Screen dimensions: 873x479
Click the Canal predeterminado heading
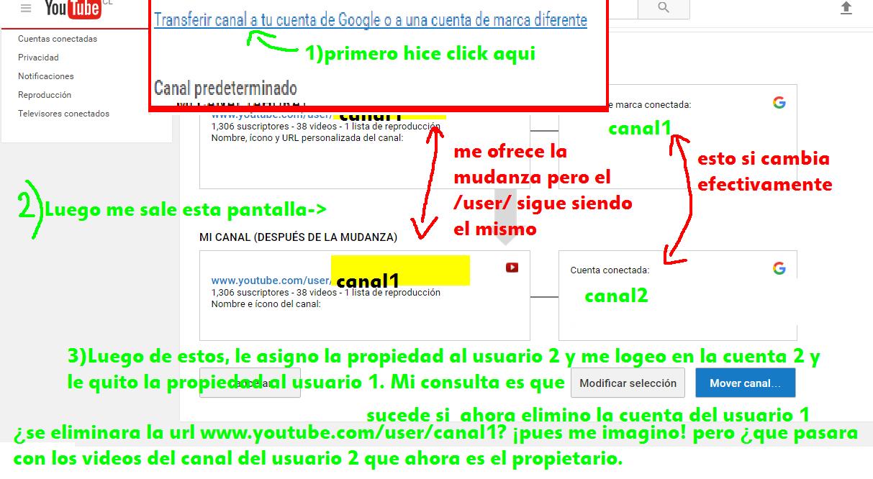coord(225,88)
